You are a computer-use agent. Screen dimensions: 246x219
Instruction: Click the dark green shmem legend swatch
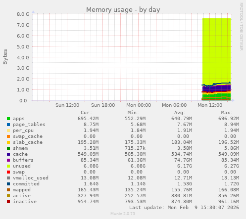point(8,148)
